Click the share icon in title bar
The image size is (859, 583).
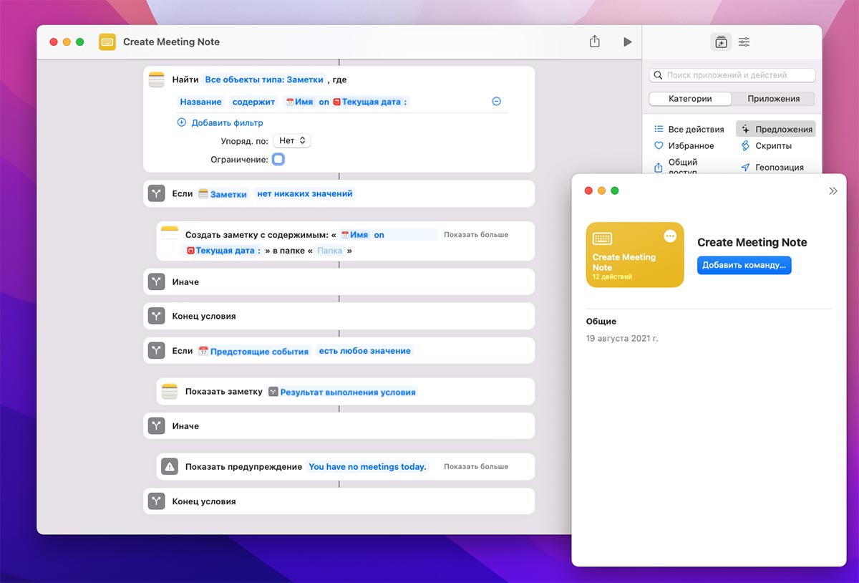pyautogui.click(x=594, y=42)
